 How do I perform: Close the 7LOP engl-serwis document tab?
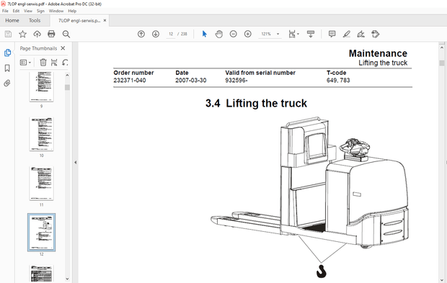point(105,20)
